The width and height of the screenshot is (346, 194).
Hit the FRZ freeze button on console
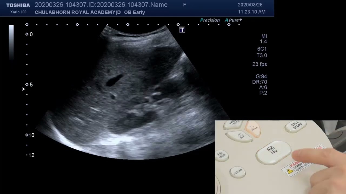point(273,153)
